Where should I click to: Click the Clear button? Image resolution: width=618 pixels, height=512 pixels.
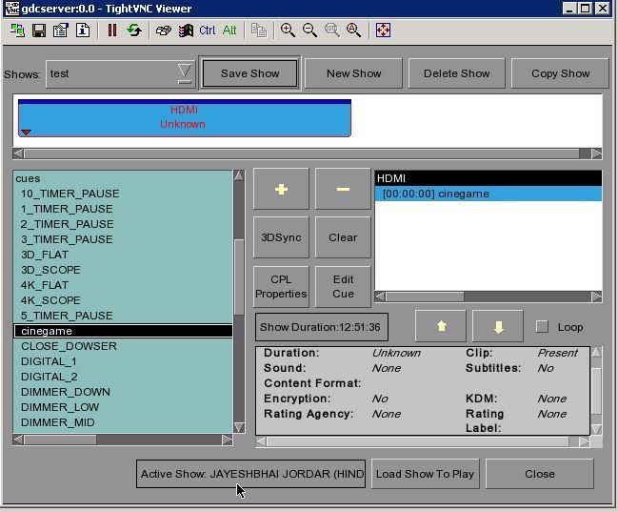pos(343,237)
